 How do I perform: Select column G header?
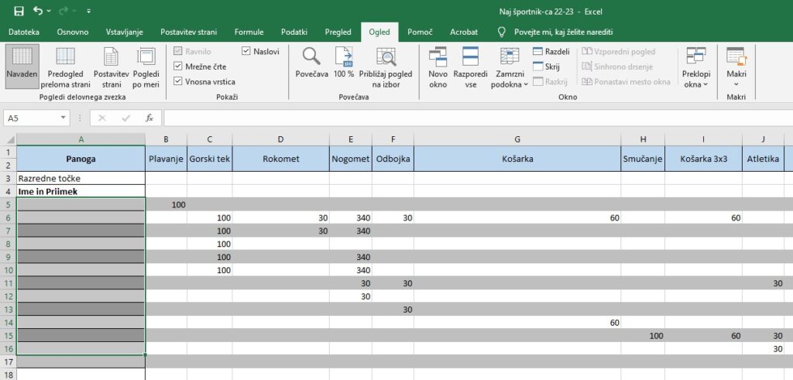click(x=517, y=139)
